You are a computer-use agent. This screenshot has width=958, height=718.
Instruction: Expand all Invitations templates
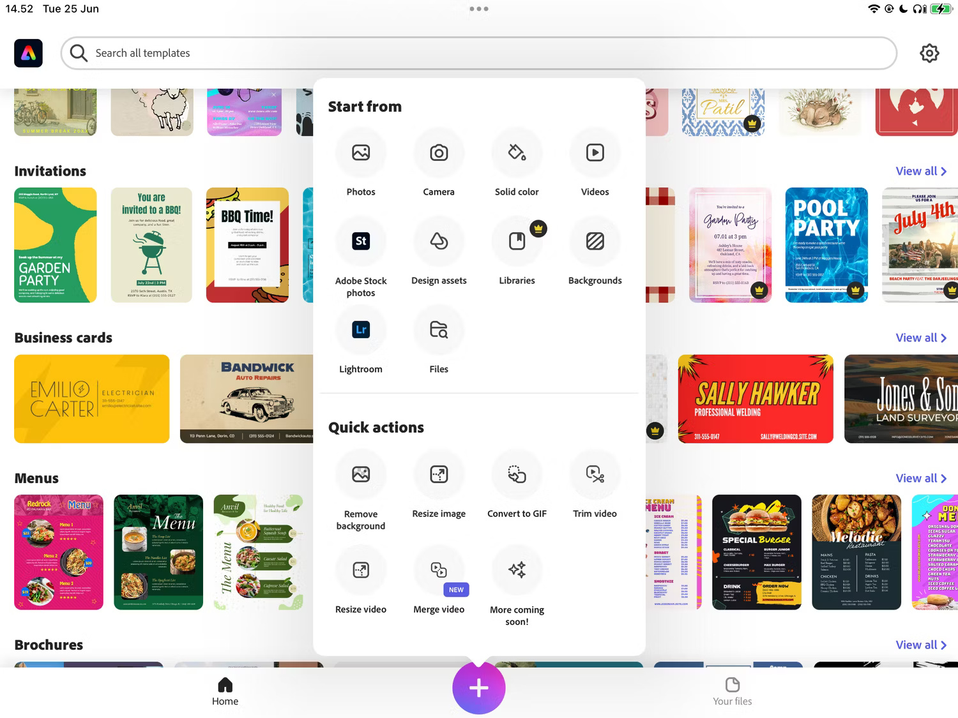(920, 170)
